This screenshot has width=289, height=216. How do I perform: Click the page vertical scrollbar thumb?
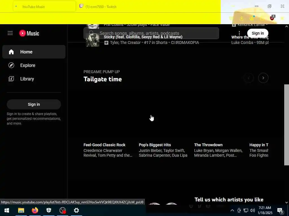(286, 125)
